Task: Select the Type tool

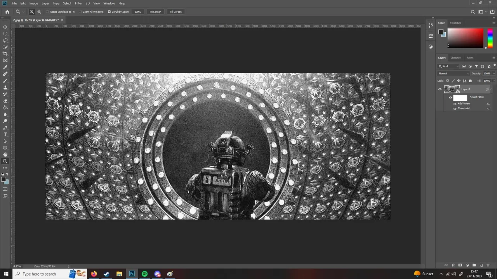Action: (x=5, y=134)
